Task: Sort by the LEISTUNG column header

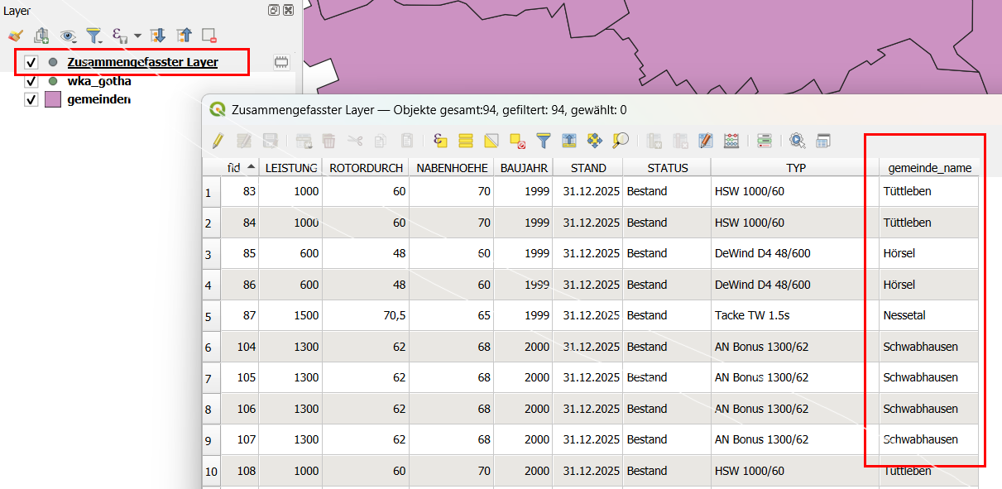Action: click(x=290, y=168)
